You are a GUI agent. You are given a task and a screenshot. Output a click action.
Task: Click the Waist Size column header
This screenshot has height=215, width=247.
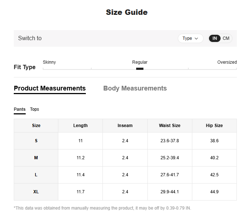click(x=169, y=126)
